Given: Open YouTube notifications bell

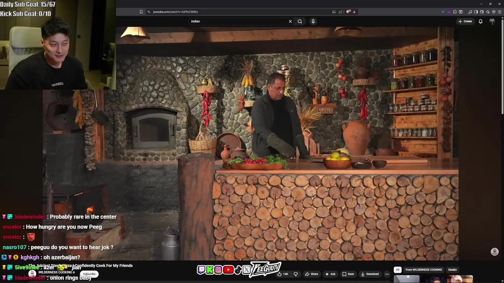Looking at the screenshot, I should (480, 21).
